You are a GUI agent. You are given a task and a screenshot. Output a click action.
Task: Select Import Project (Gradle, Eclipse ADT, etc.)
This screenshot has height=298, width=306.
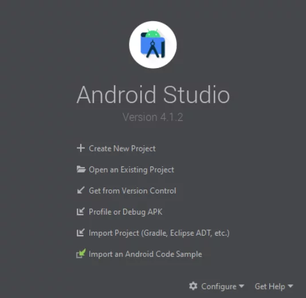point(159,233)
